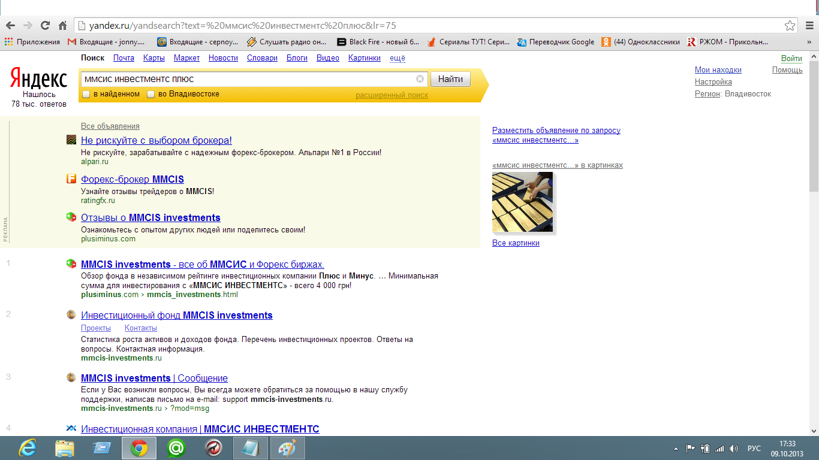The height and width of the screenshot is (460, 819).
Task: Open Black Fire bookmark
Action: click(x=378, y=42)
